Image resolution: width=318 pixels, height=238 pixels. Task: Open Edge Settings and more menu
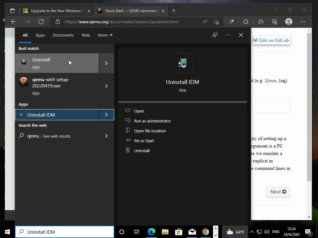pos(303,22)
